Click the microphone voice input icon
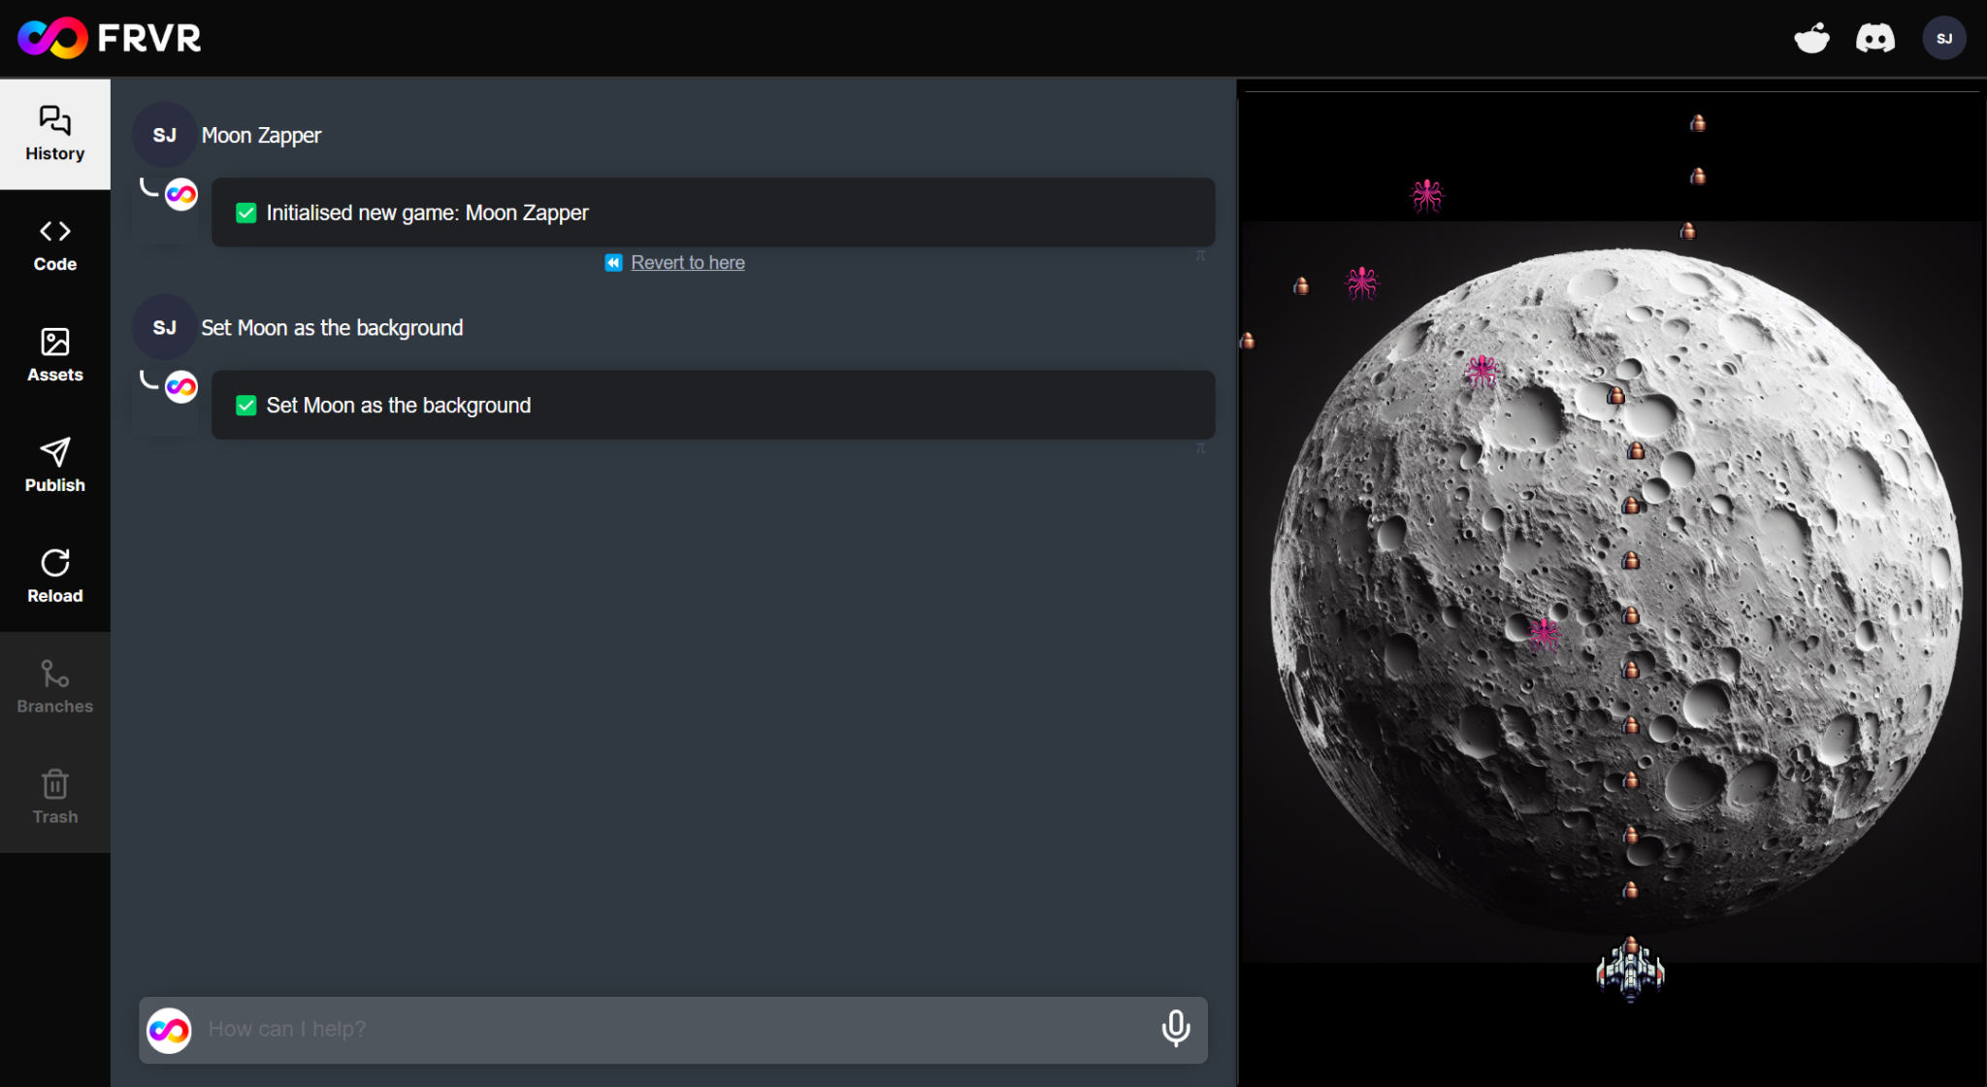 [x=1175, y=1028]
